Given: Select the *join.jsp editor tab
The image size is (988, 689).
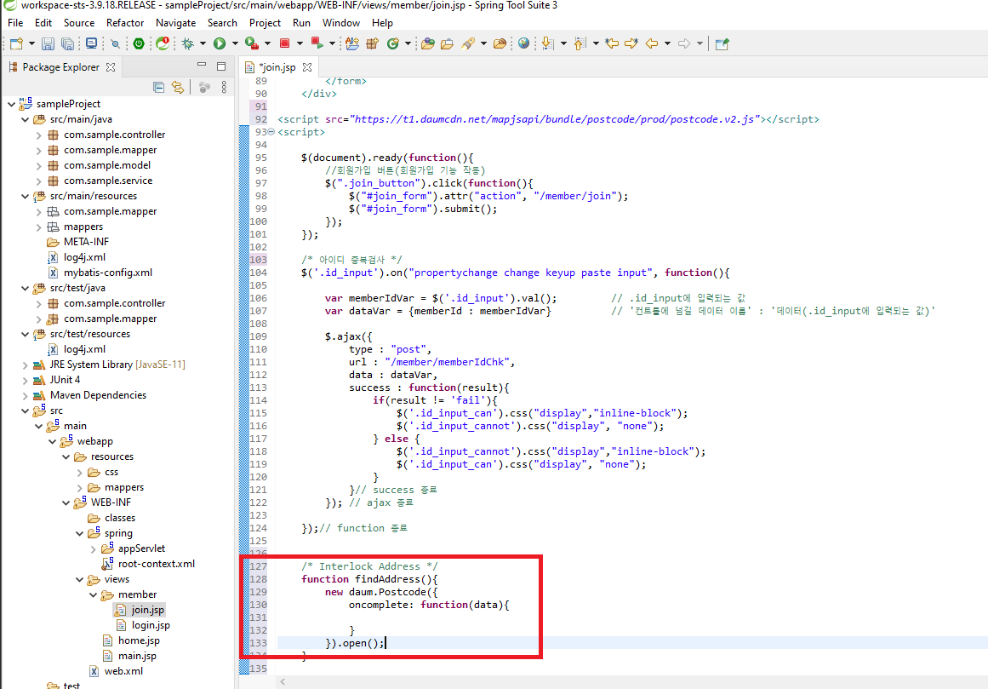Looking at the screenshot, I should point(277,66).
